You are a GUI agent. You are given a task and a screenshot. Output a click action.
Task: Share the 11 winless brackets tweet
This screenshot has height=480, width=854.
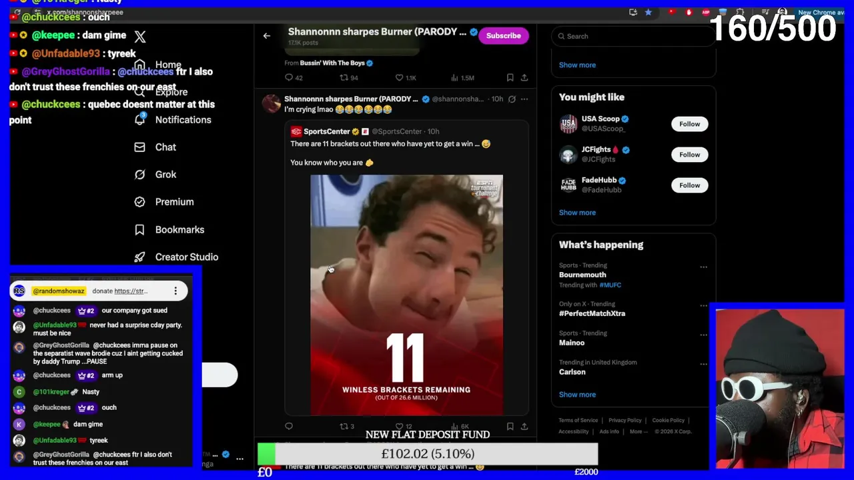524,426
